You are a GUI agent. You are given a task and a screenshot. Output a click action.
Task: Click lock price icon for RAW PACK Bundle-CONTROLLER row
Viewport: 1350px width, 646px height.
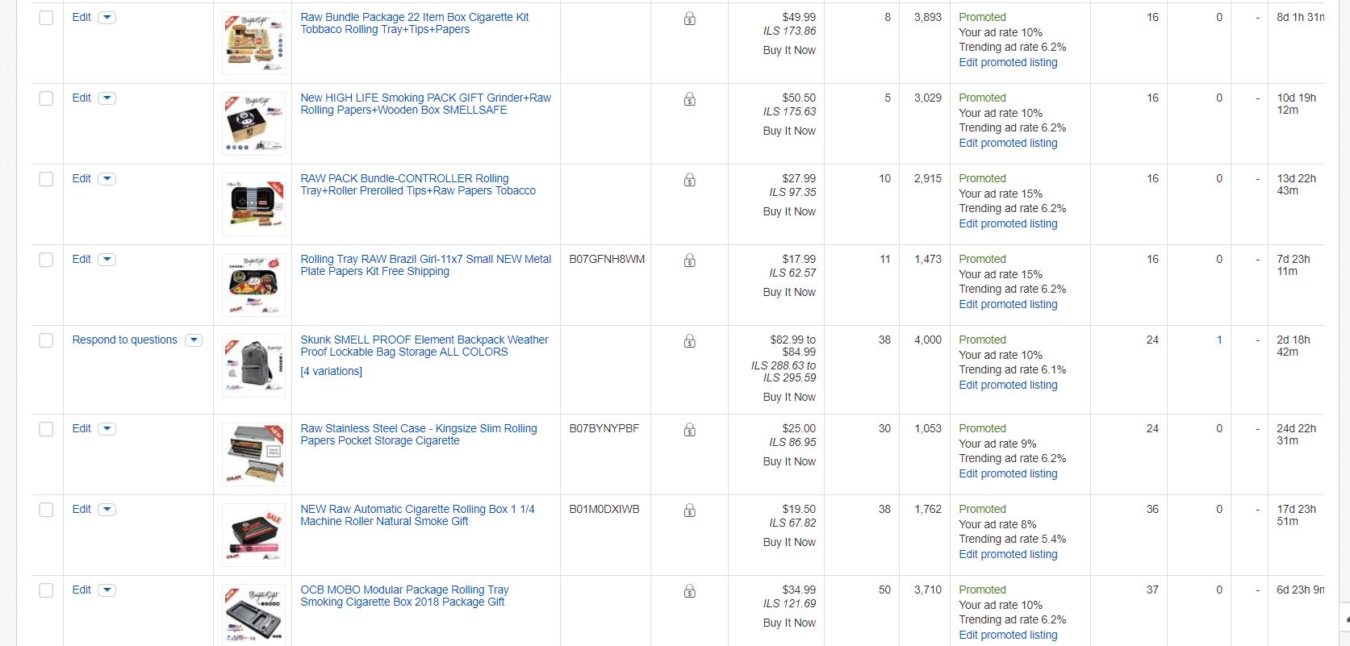pyautogui.click(x=689, y=180)
